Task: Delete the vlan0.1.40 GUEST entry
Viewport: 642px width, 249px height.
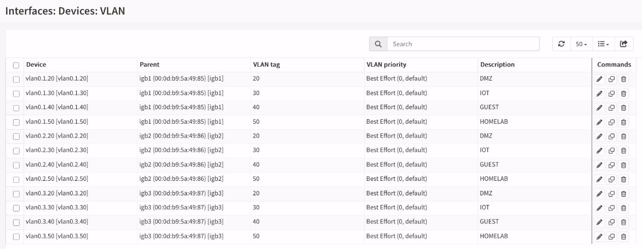Action: click(x=623, y=108)
